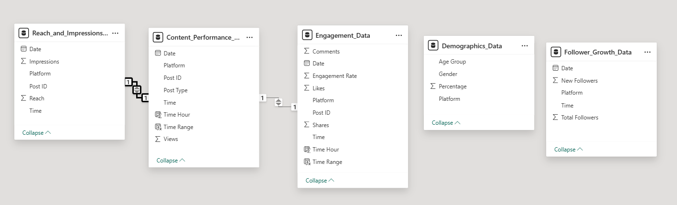
Task: Open more options for Follower_Growth_Data table
Action: [647, 52]
